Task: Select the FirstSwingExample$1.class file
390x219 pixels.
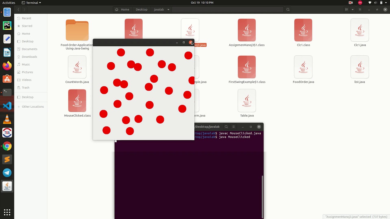Action: point(247,70)
